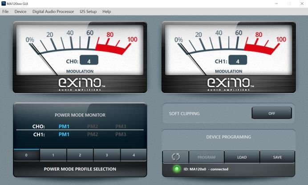This screenshot has height=185, width=308.
Task: Open the File menu
Action: [x=5, y=12]
